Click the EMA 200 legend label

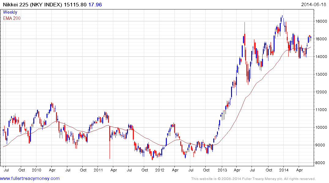pos(12,18)
